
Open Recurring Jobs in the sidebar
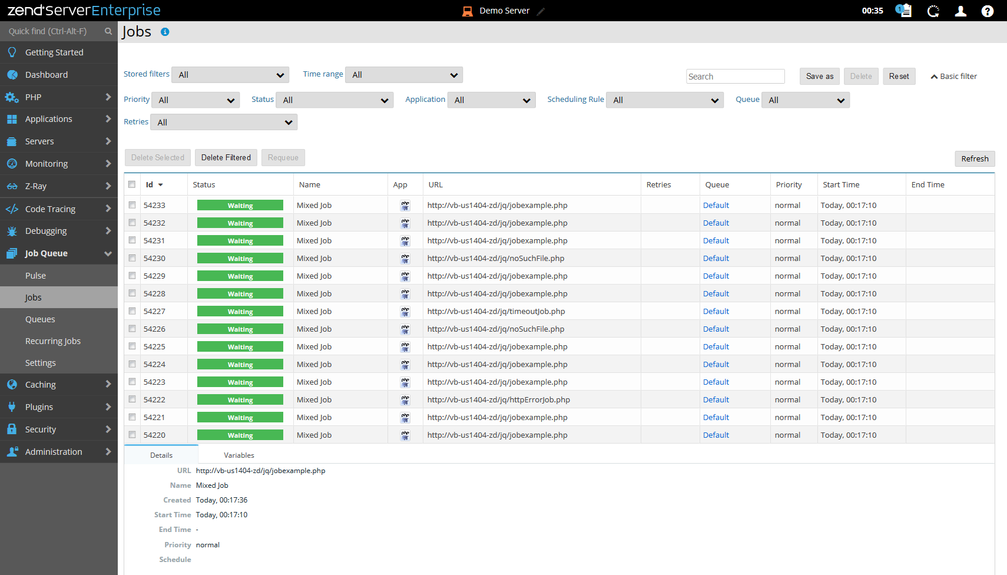click(53, 341)
